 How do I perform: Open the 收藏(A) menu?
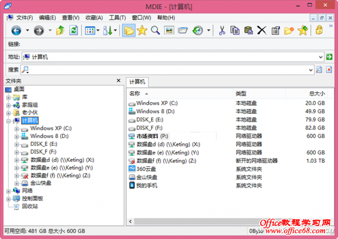(94, 18)
